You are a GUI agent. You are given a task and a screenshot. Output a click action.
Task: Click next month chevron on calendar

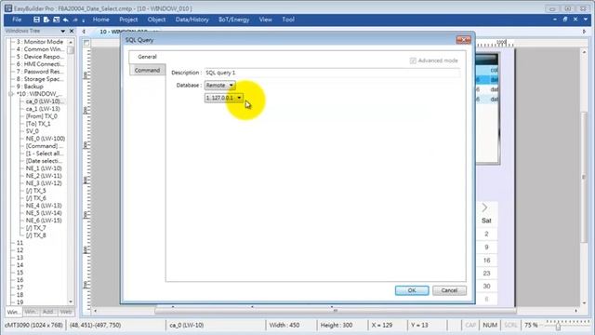(485, 208)
